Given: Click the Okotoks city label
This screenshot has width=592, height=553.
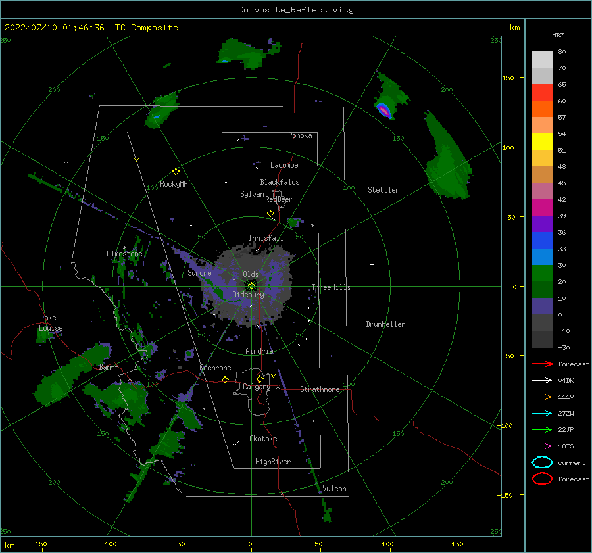Looking at the screenshot, I should point(263,439).
